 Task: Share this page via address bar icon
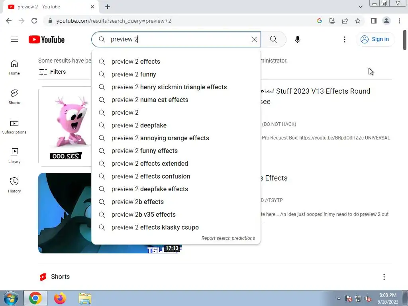coord(345,21)
